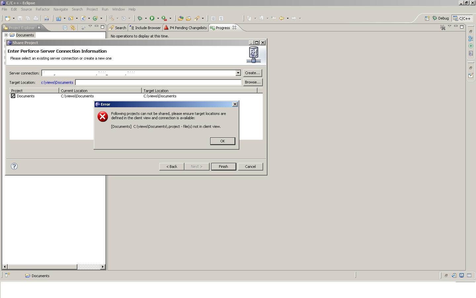The image size is (476, 298).
Task: Click the Open Type folder toolbar icon
Action: [188, 18]
